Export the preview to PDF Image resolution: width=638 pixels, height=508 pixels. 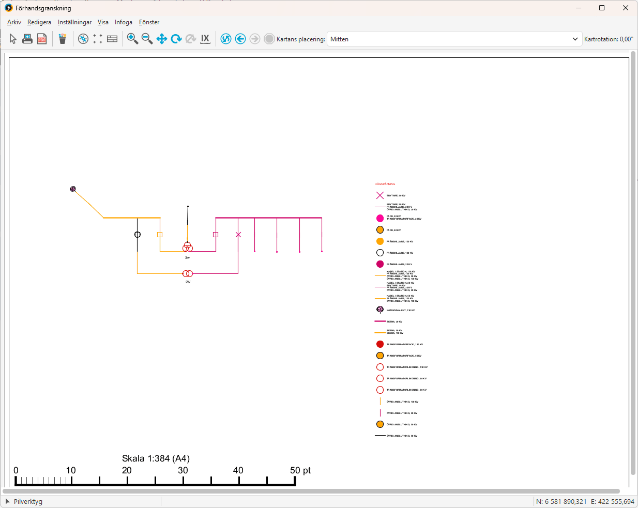point(42,39)
